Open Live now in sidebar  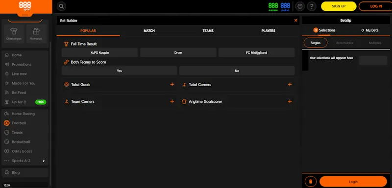pyautogui.click(x=19, y=74)
